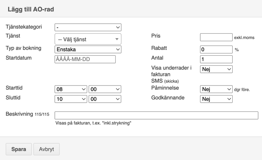Click the Avbryt button

pyautogui.click(x=46, y=149)
